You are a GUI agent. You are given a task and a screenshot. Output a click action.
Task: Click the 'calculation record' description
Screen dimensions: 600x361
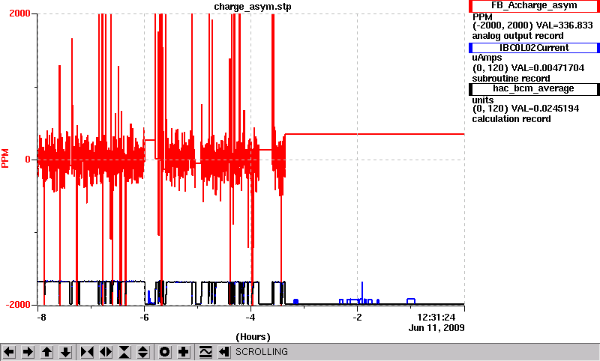click(511, 119)
